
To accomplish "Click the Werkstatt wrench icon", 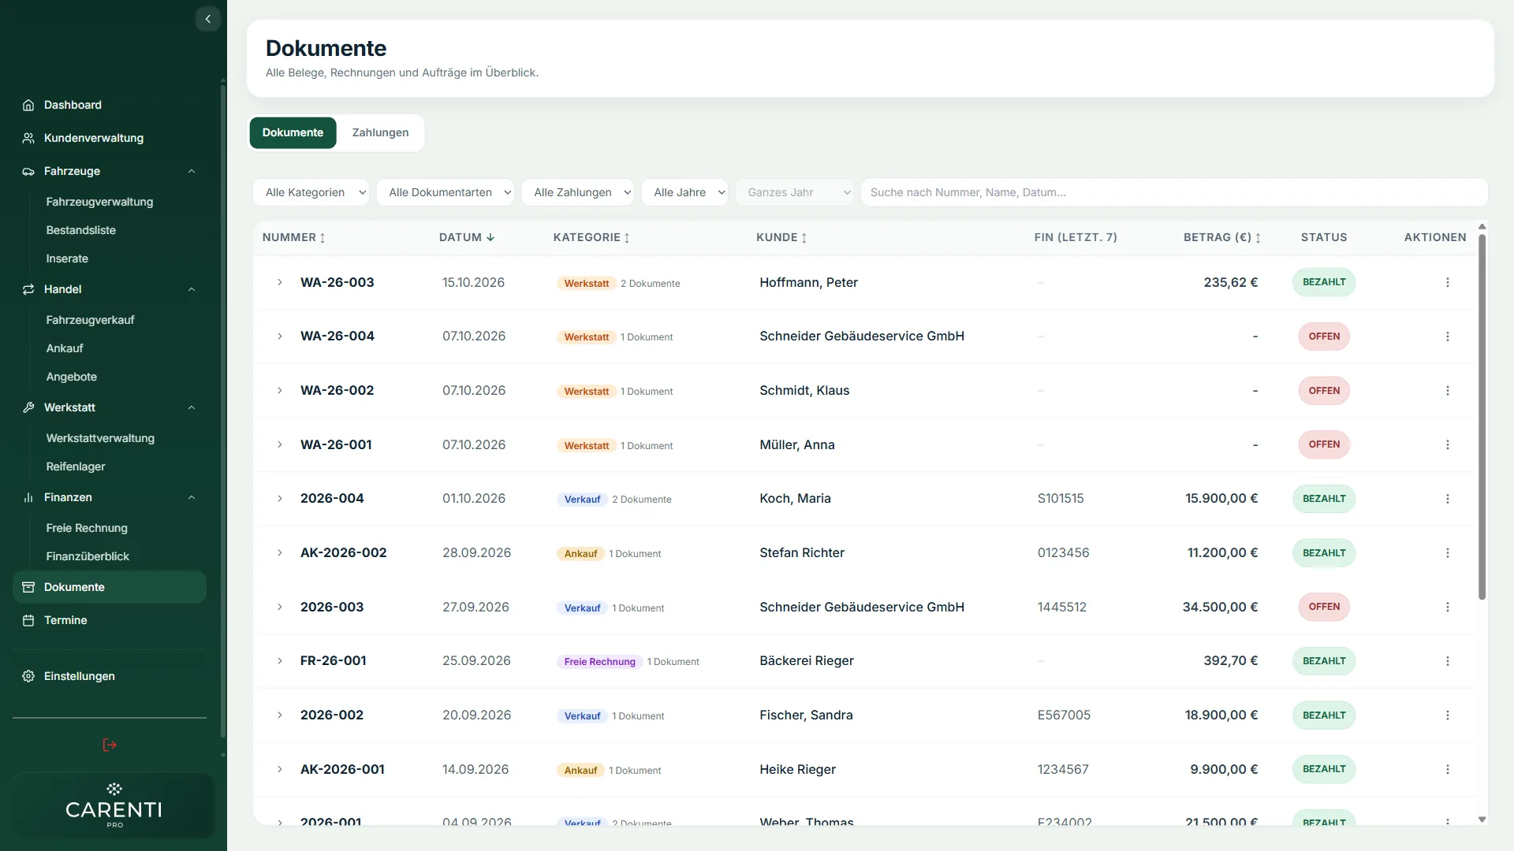I will click(x=28, y=407).
